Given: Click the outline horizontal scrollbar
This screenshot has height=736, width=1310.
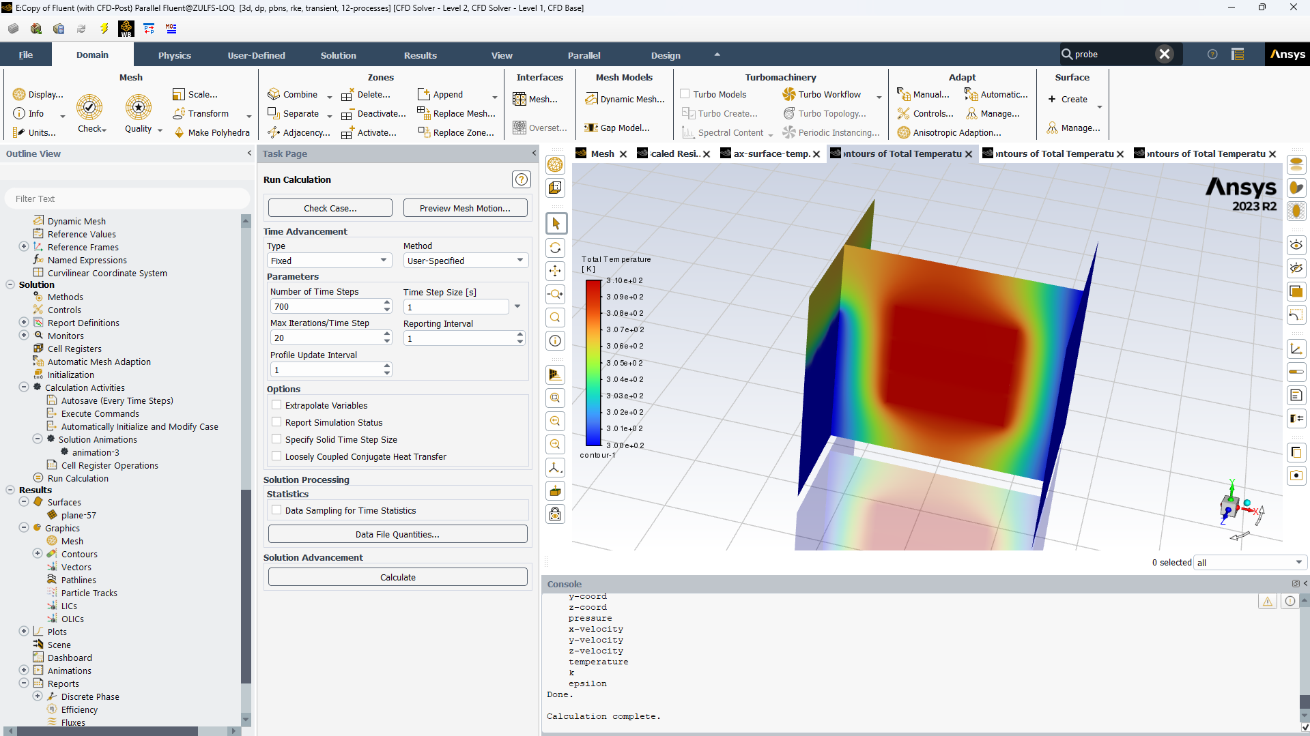Looking at the screenshot, I should point(108,731).
